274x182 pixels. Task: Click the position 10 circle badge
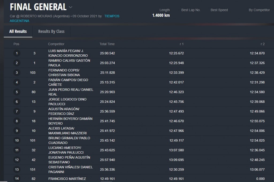[17, 140]
